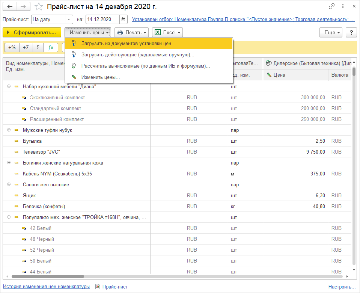
Task: Click the forward navigation arrow
Action: (x=23, y=7)
